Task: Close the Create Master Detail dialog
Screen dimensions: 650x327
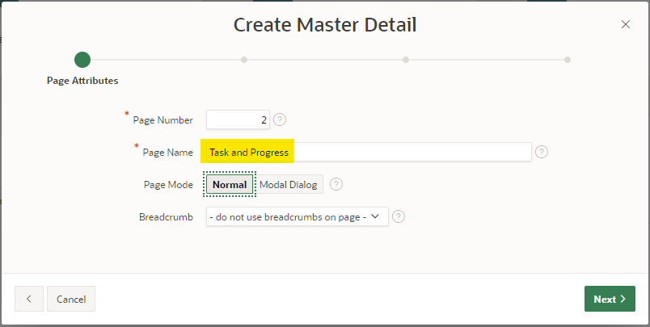Action: [625, 24]
